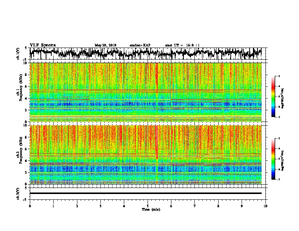Click the -3 value on ch.1 colorbar
This screenshot has width=299, height=231.
(279, 76)
